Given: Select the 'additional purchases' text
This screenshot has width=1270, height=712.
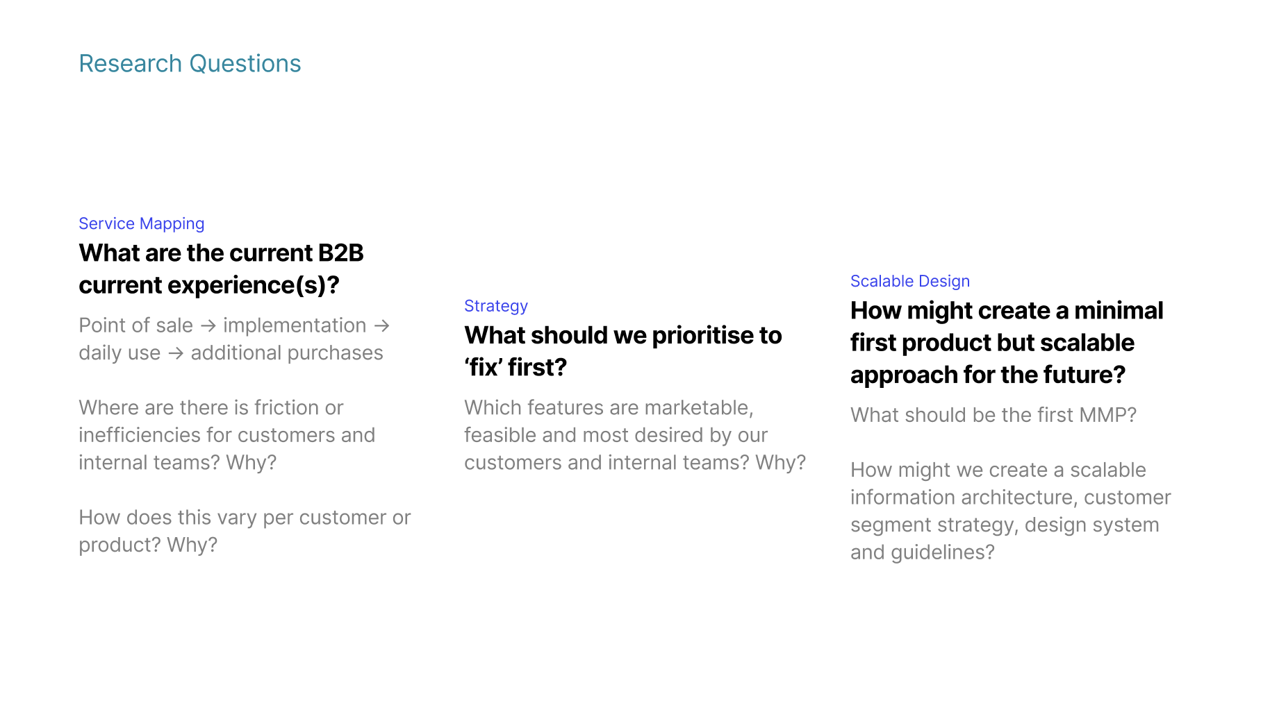Looking at the screenshot, I should coord(287,353).
